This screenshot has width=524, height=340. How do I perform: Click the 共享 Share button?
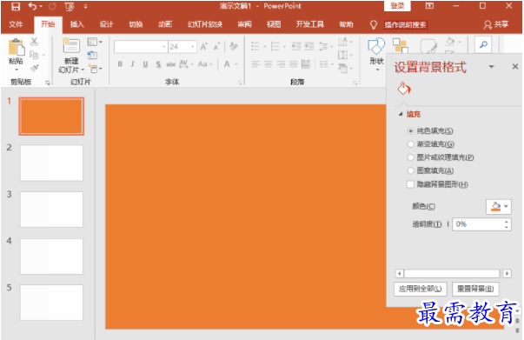point(496,24)
